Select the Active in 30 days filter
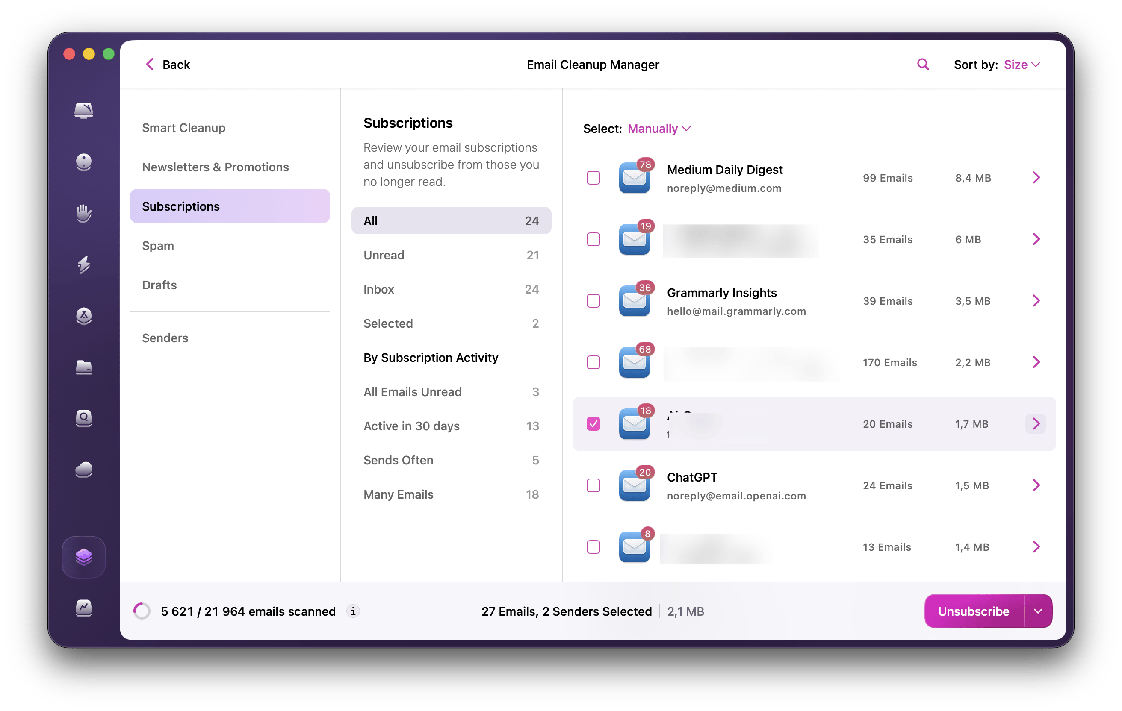The image size is (1122, 711). pyautogui.click(x=451, y=426)
